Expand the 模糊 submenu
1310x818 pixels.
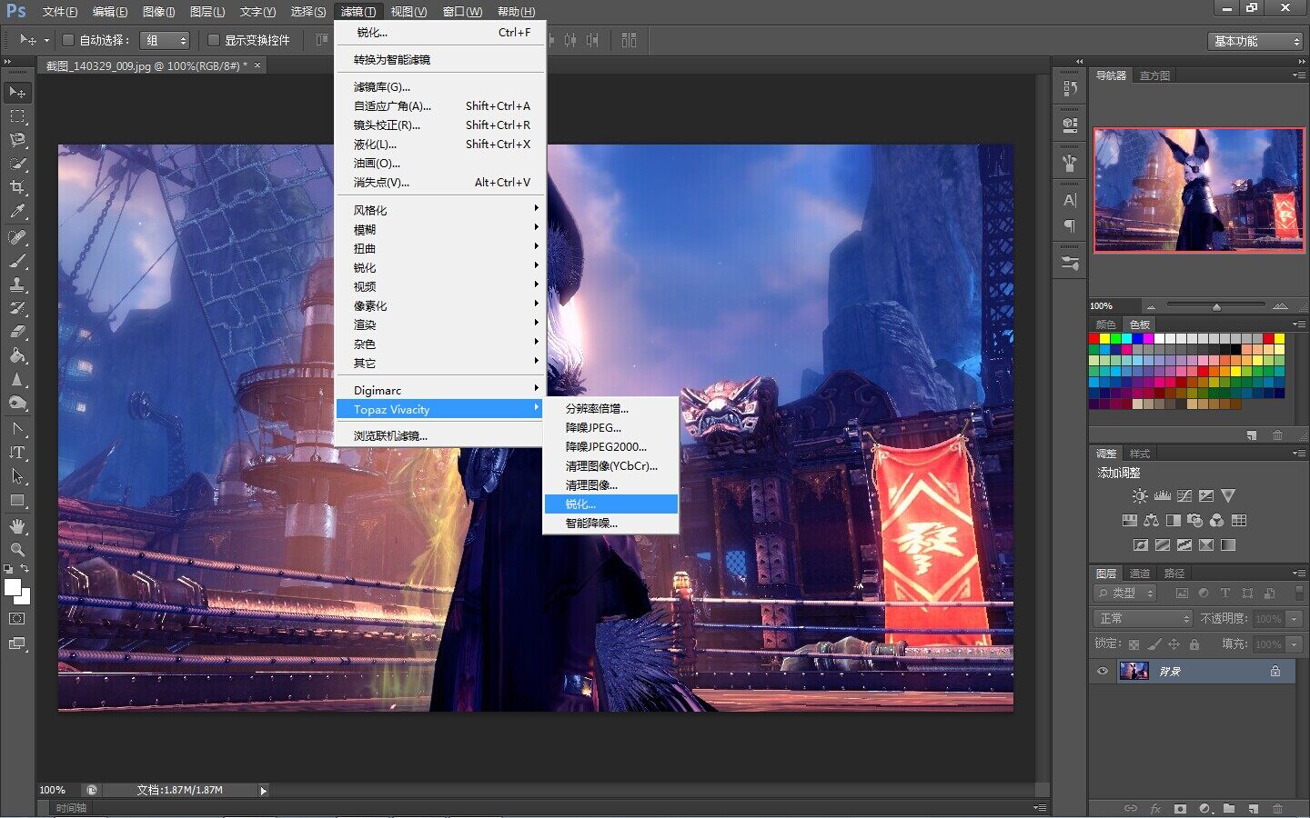coord(440,229)
